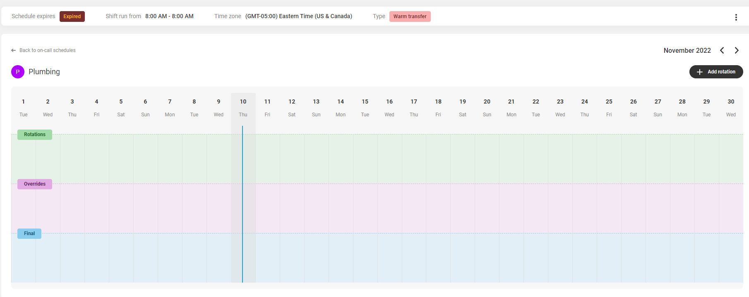This screenshot has height=297, width=749.
Task: Click the 8:00 AM - 8:00 AM shift time
Action: point(169,16)
